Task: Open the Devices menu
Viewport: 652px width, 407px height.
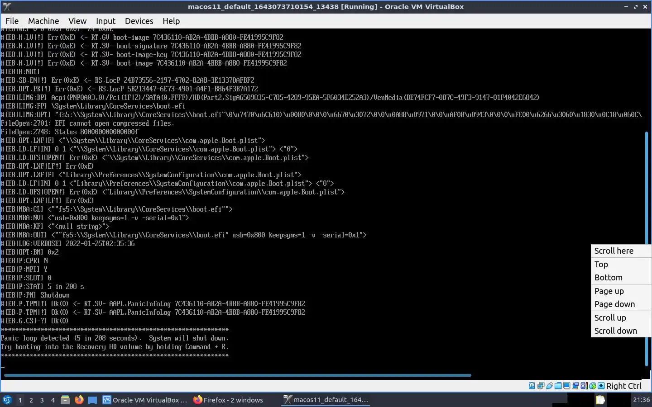Action: click(139, 21)
